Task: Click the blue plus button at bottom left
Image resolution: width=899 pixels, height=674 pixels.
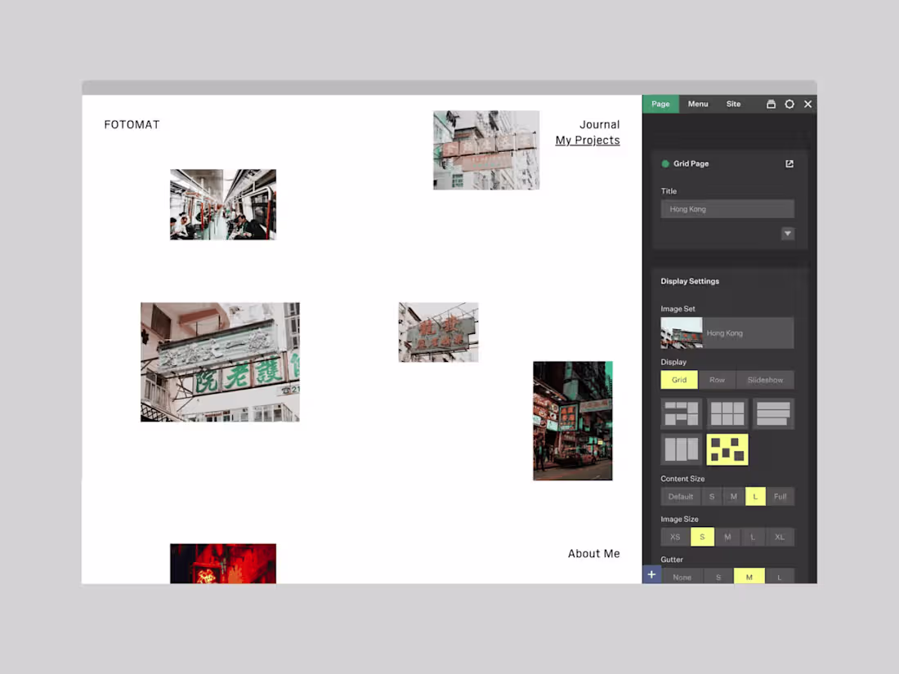Action: 651,574
